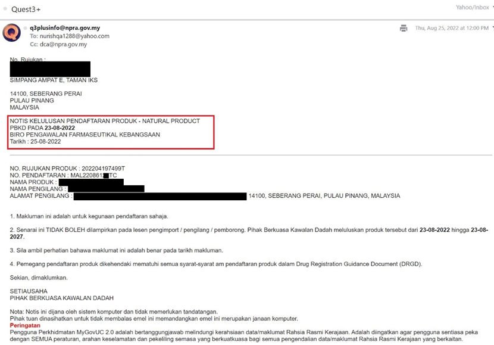Select sender address q3plusinfo@npra.gov.my
This screenshot has height=345, width=494.
[65, 27]
